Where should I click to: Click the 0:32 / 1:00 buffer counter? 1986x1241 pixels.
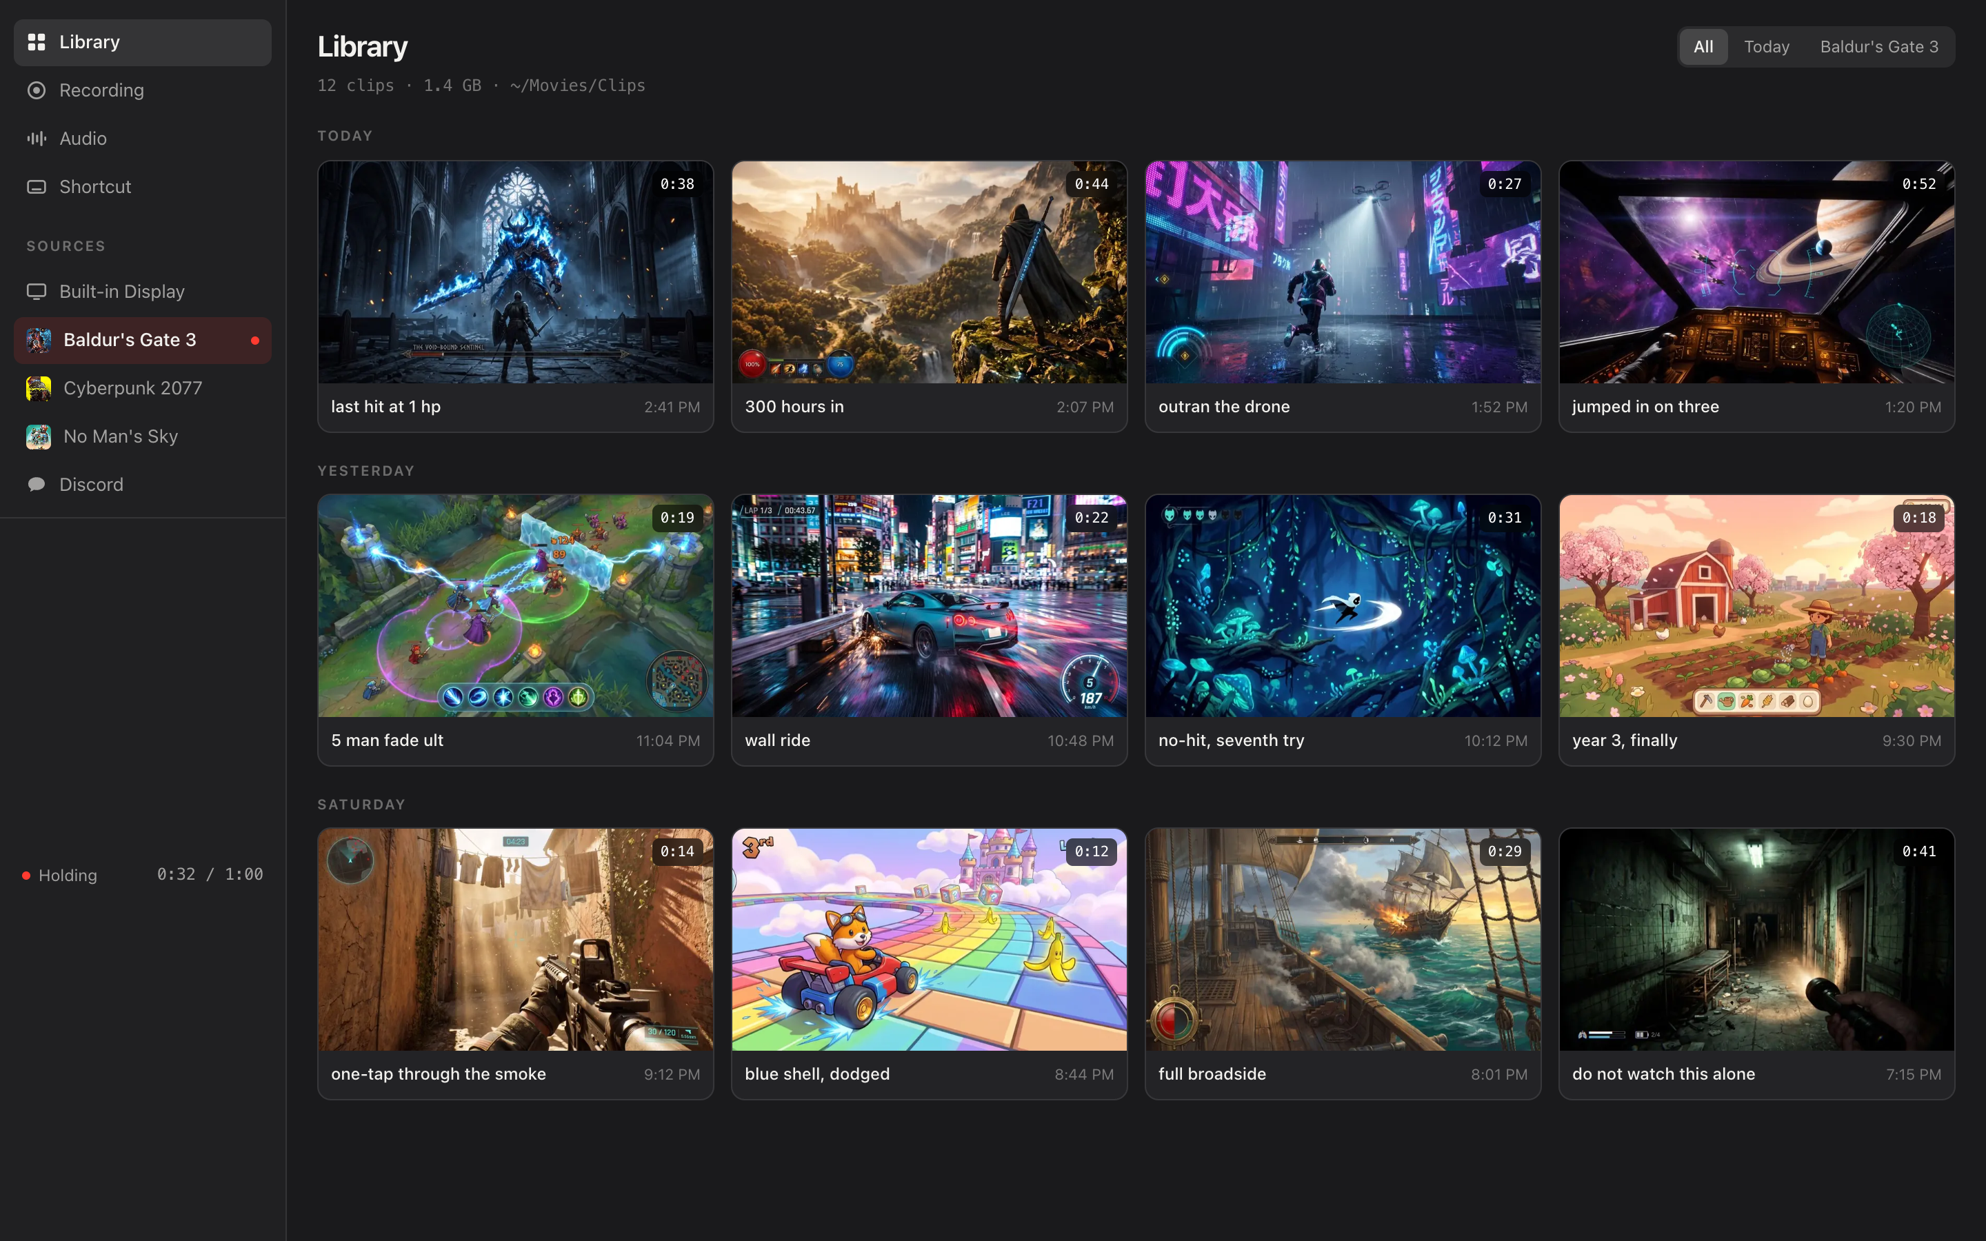[210, 875]
